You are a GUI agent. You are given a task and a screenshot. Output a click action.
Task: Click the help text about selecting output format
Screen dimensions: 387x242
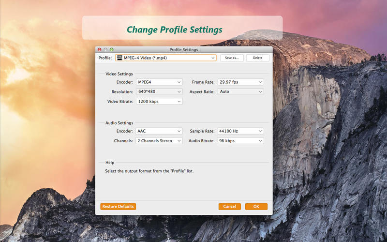[x=149, y=171]
